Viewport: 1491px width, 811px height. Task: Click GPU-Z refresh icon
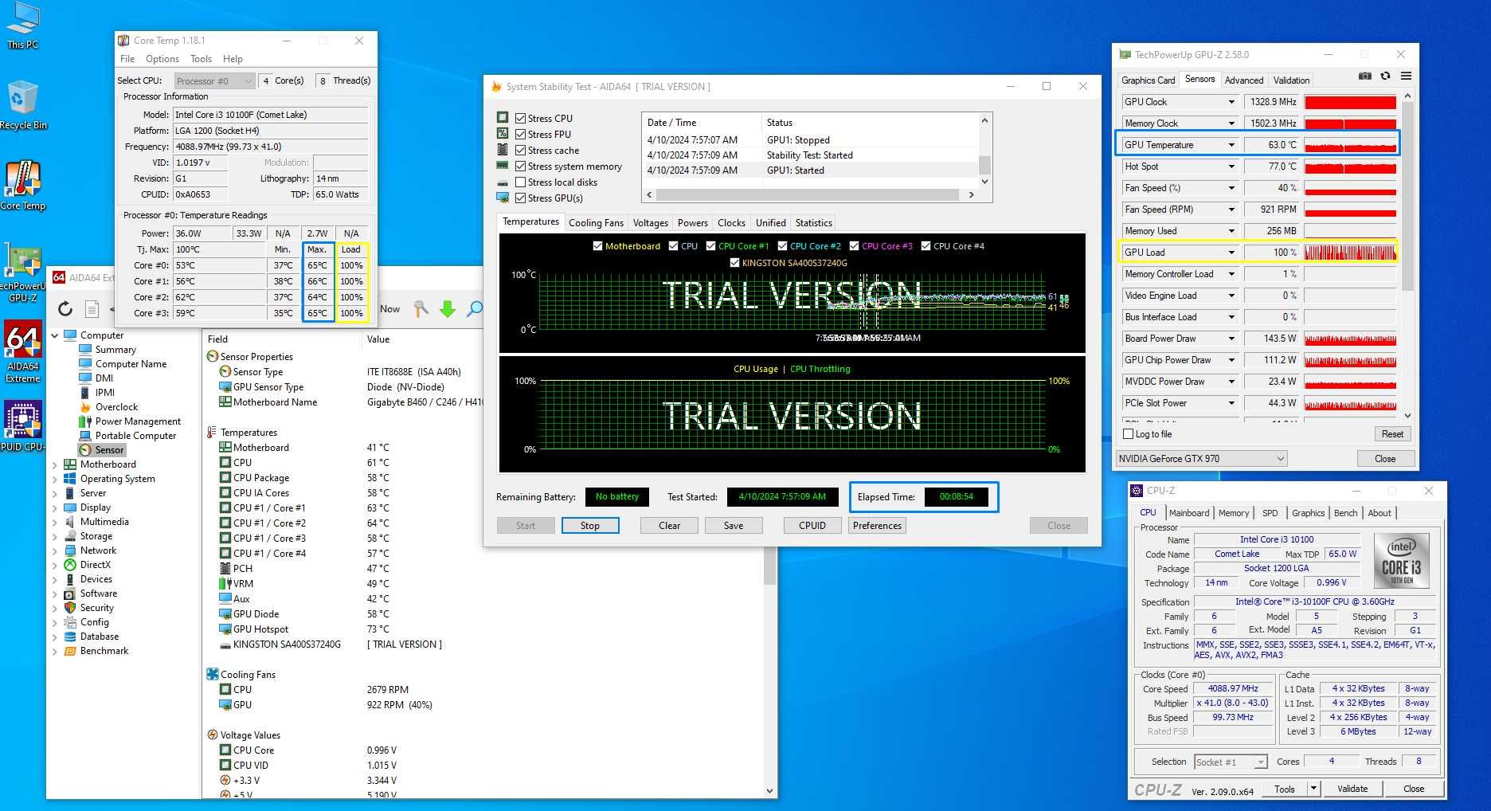1386,76
